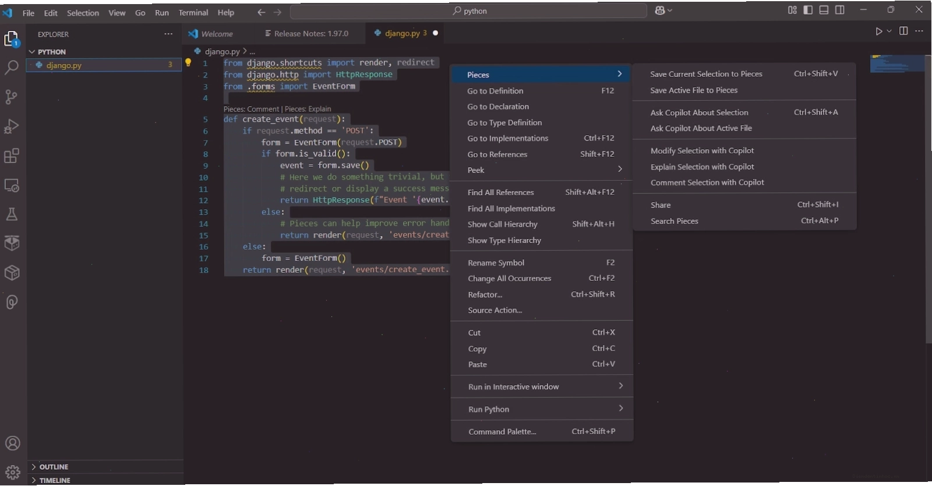Switch to Release Notes: 1.97.0 tab
The height and width of the screenshot is (486, 932).
310,34
